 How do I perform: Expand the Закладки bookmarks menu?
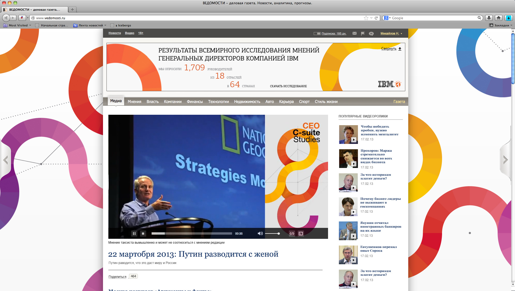point(501,25)
